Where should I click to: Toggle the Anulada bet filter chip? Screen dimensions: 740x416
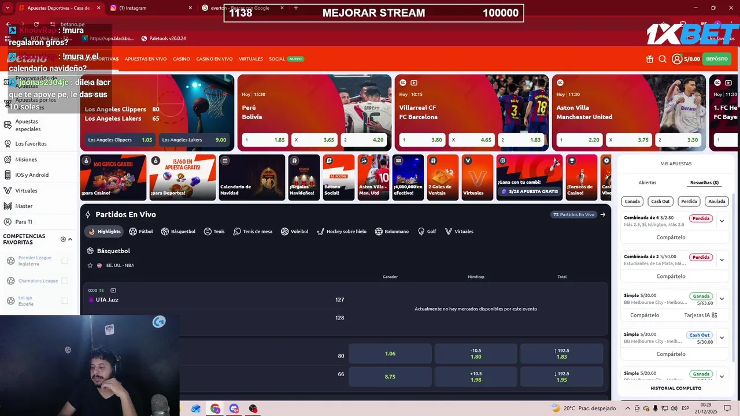(717, 202)
